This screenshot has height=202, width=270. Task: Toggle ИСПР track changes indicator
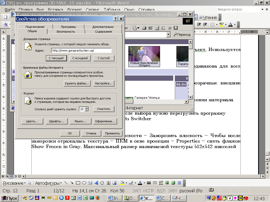[x=149, y=191]
